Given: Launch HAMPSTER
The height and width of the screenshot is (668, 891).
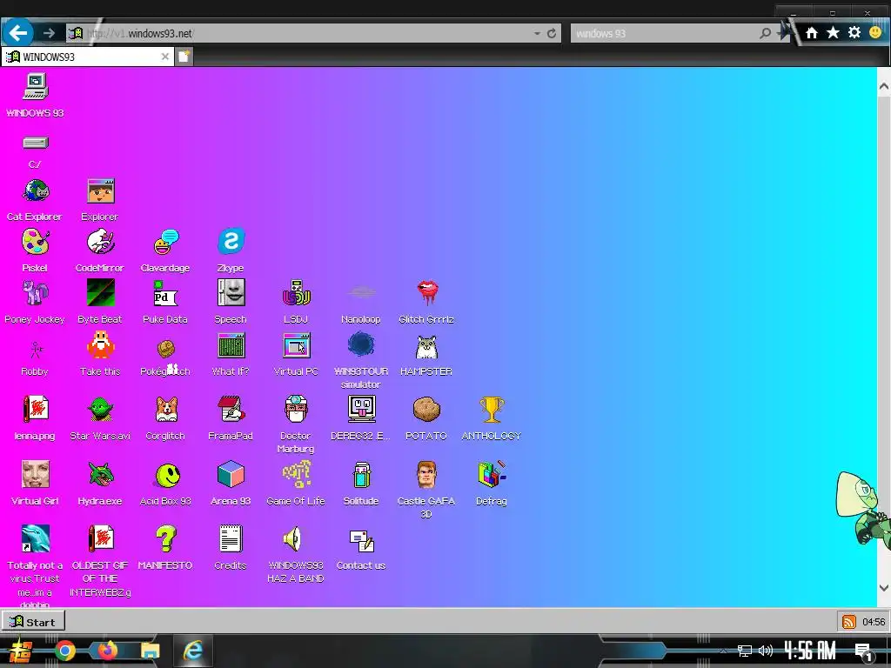Looking at the screenshot, I should pyautogui.click(x=426, y=346).
